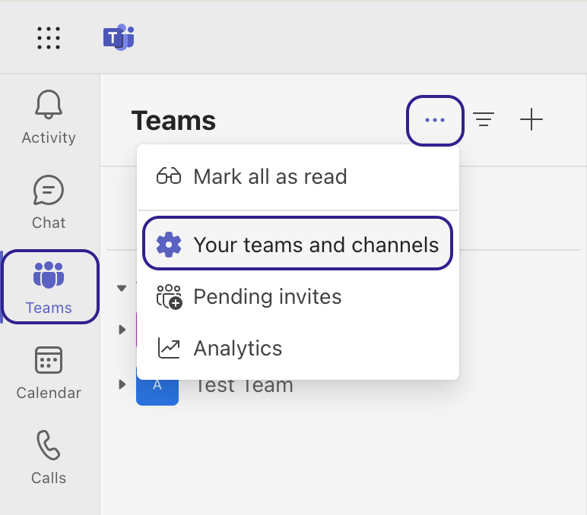Click the Microsoft Teams logo
Image resolution: width=587 pixels, height=515 pixels.
tap(119, 37)
